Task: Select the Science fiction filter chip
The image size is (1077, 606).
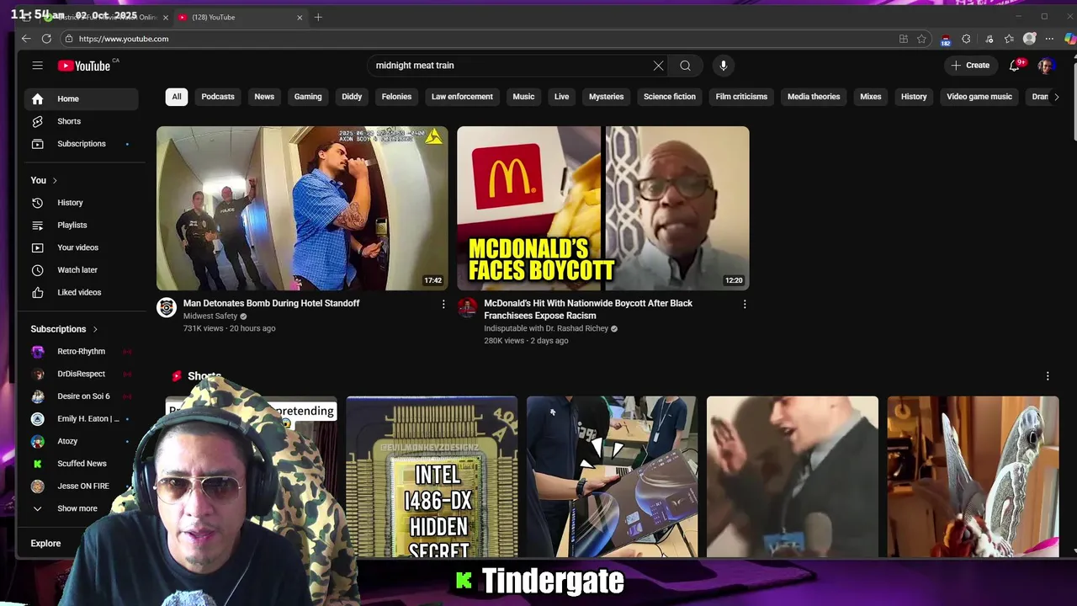Action: [670, 97]
